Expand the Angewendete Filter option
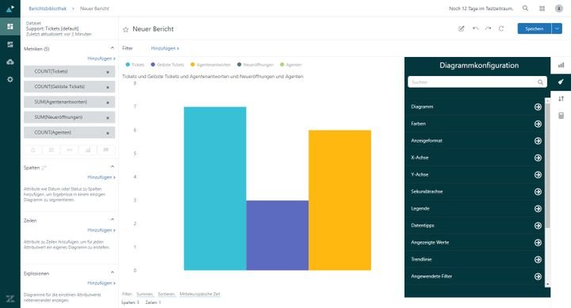 [538, 276]
